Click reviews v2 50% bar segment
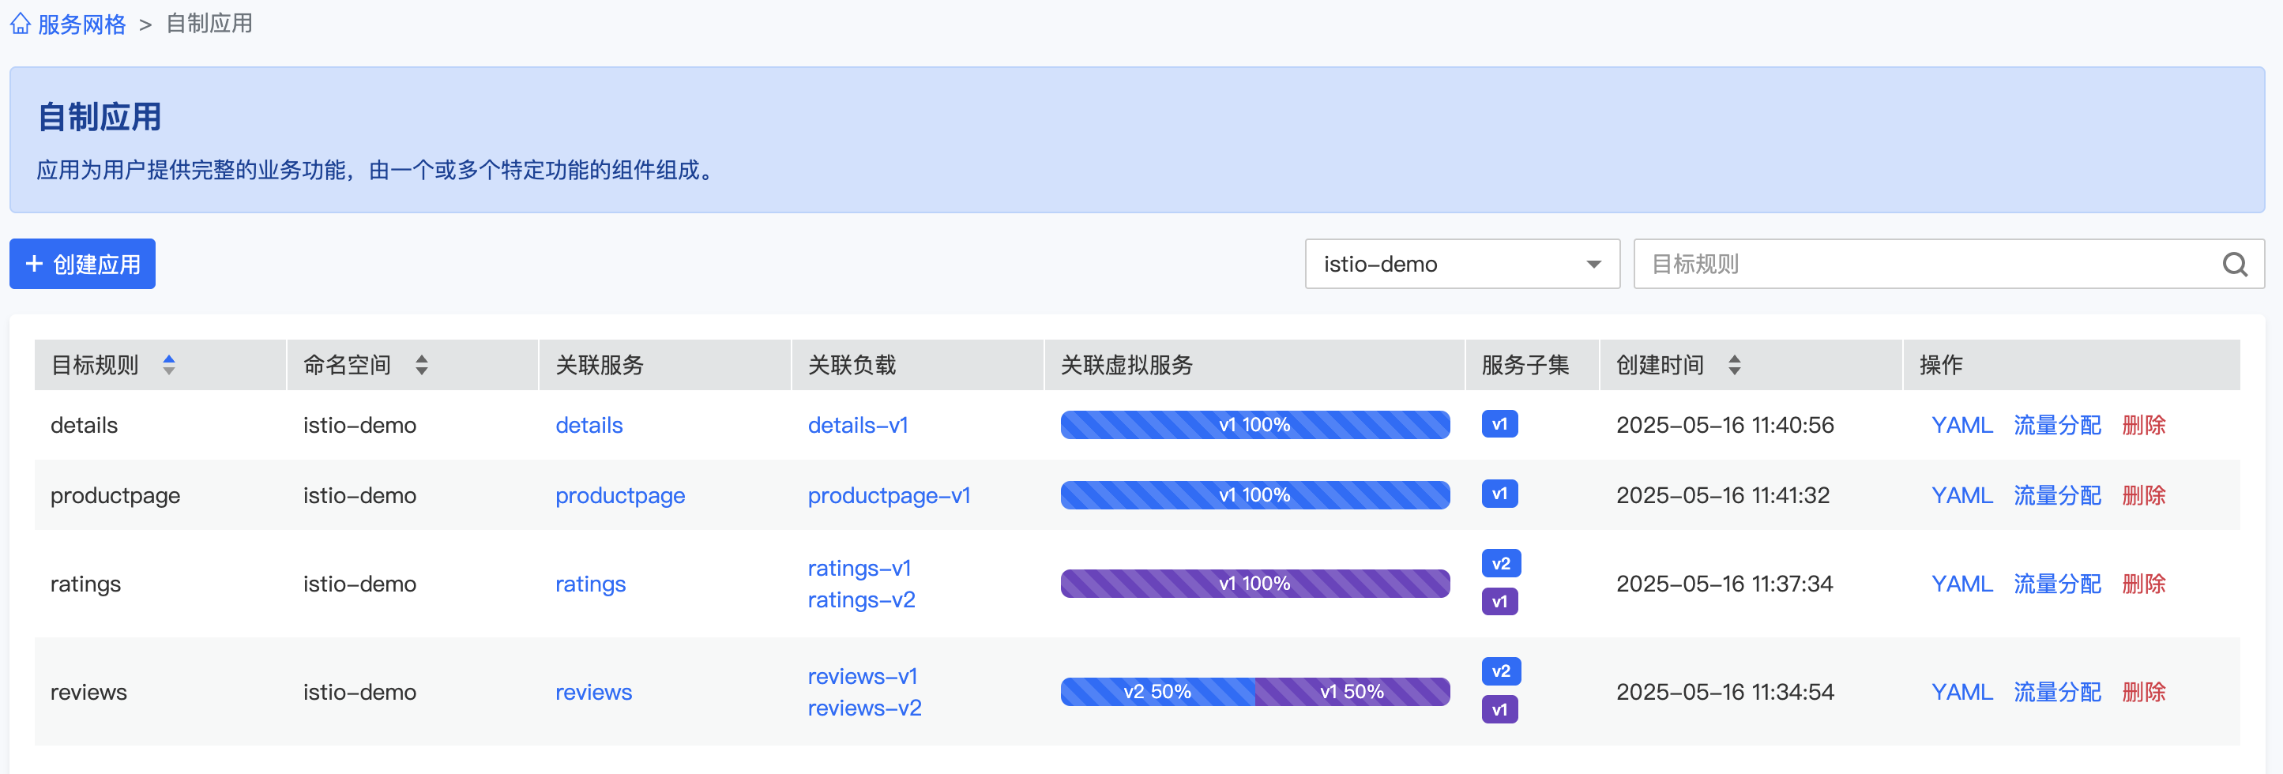Viewport: 2283px width, 774px height. pyautogui.click(x=1157, y=692)
